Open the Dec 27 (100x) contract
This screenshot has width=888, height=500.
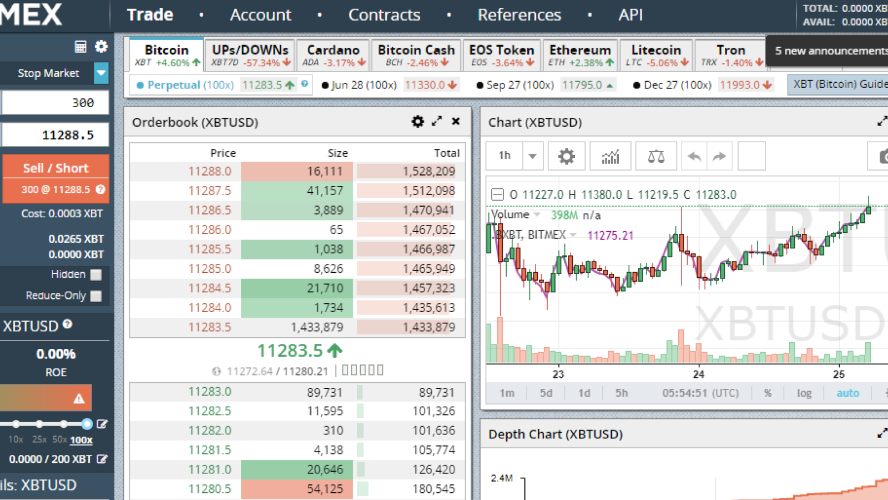click(672, 85)
